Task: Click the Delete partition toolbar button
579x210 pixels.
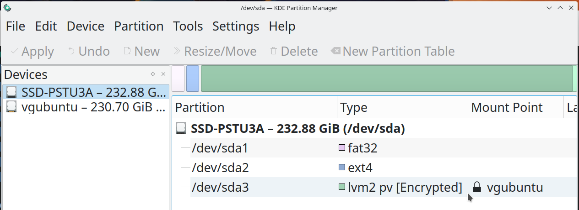Action: (x=294, y=51)
